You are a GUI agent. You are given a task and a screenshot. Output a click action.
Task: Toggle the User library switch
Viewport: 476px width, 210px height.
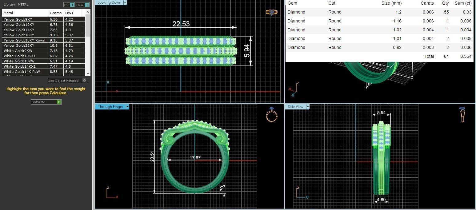pos(82,5)
